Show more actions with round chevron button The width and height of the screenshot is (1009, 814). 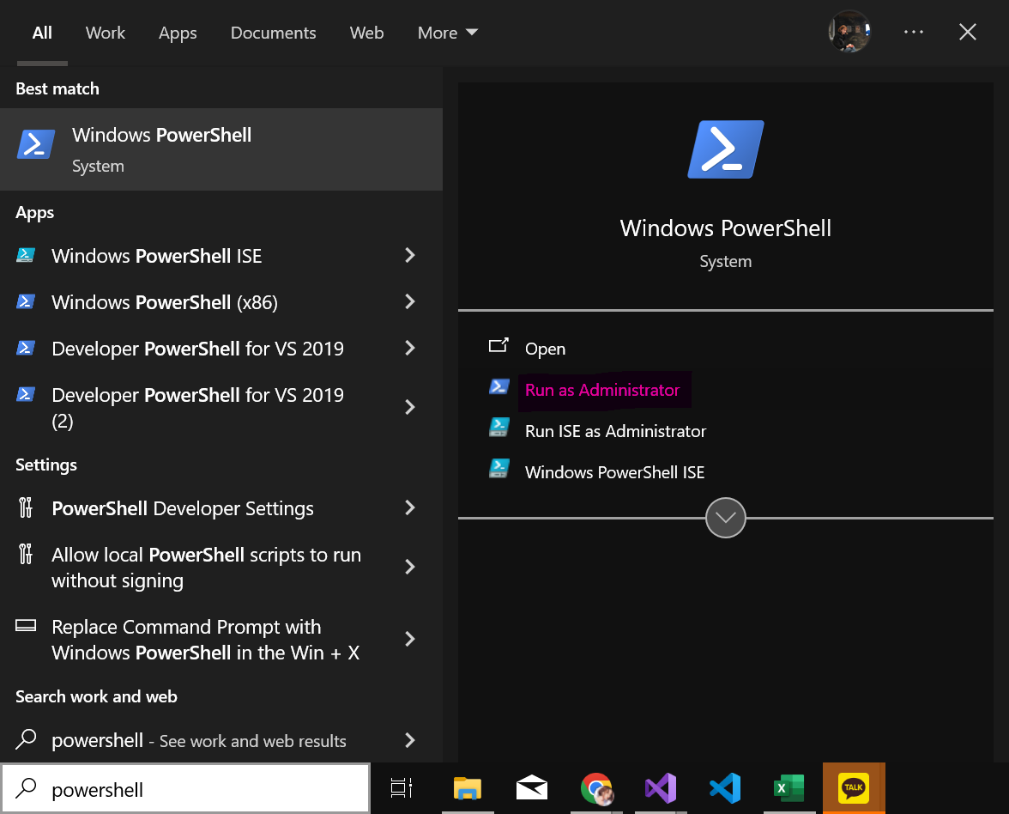pyautogui.click(x=726, y=518)
